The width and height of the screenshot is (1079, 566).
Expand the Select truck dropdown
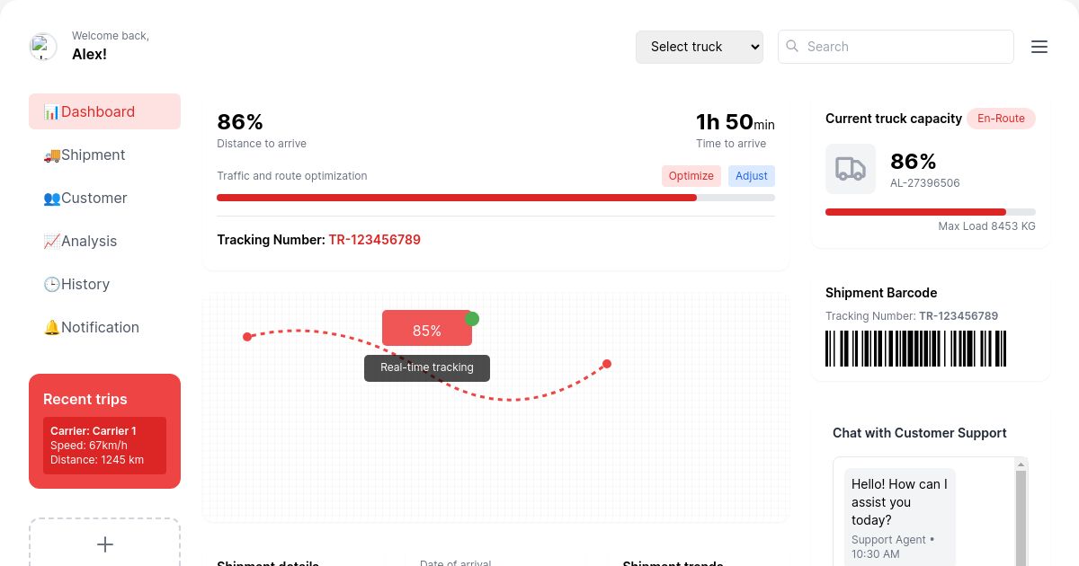(x=699, y=47)
